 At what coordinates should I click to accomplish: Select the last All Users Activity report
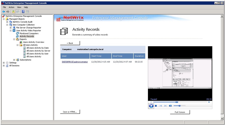(x=34, y=56)
